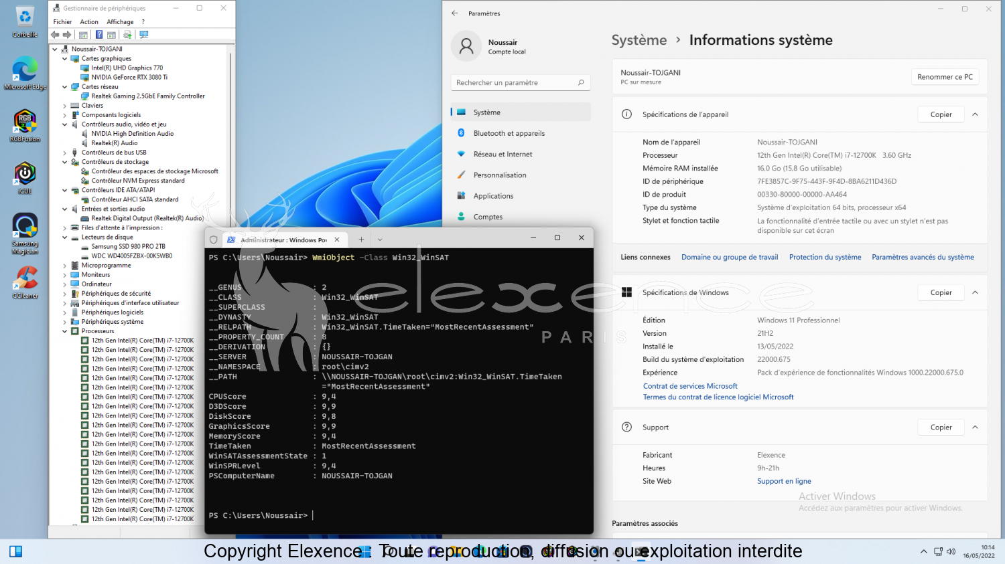Open Paramètres avancés du système link
The height and width of the screenshot is (564, 1005).
[923, 257]
